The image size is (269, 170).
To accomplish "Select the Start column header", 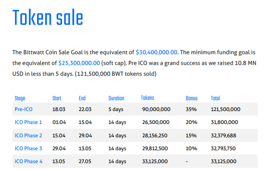I will coord(57,98).
